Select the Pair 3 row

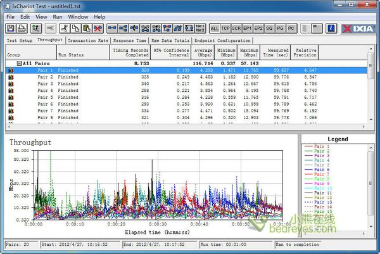[186, 84]
